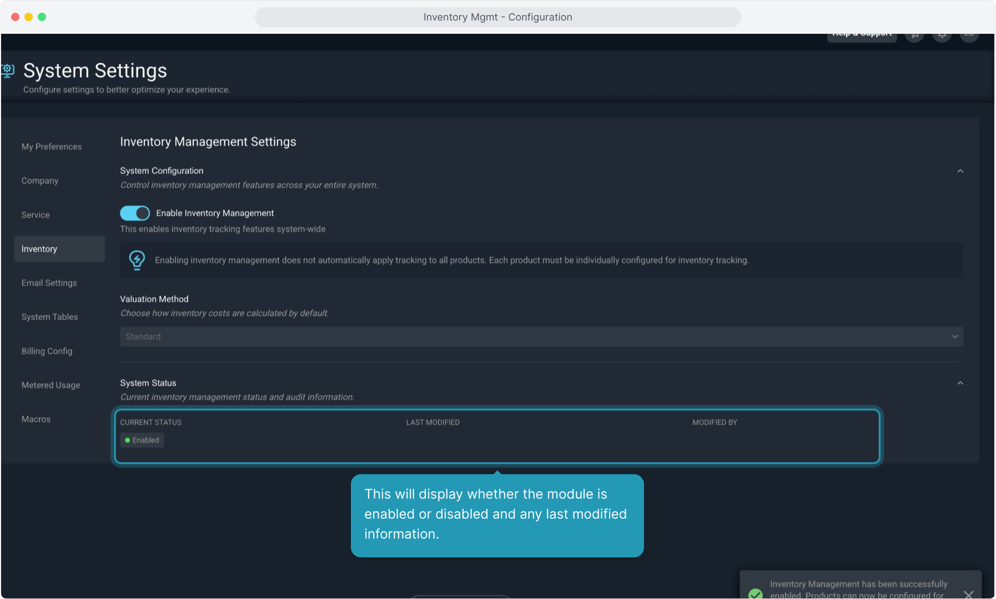Click the bookmark icon in header
This screenshot has height=599, width=996.
(914, 35)
